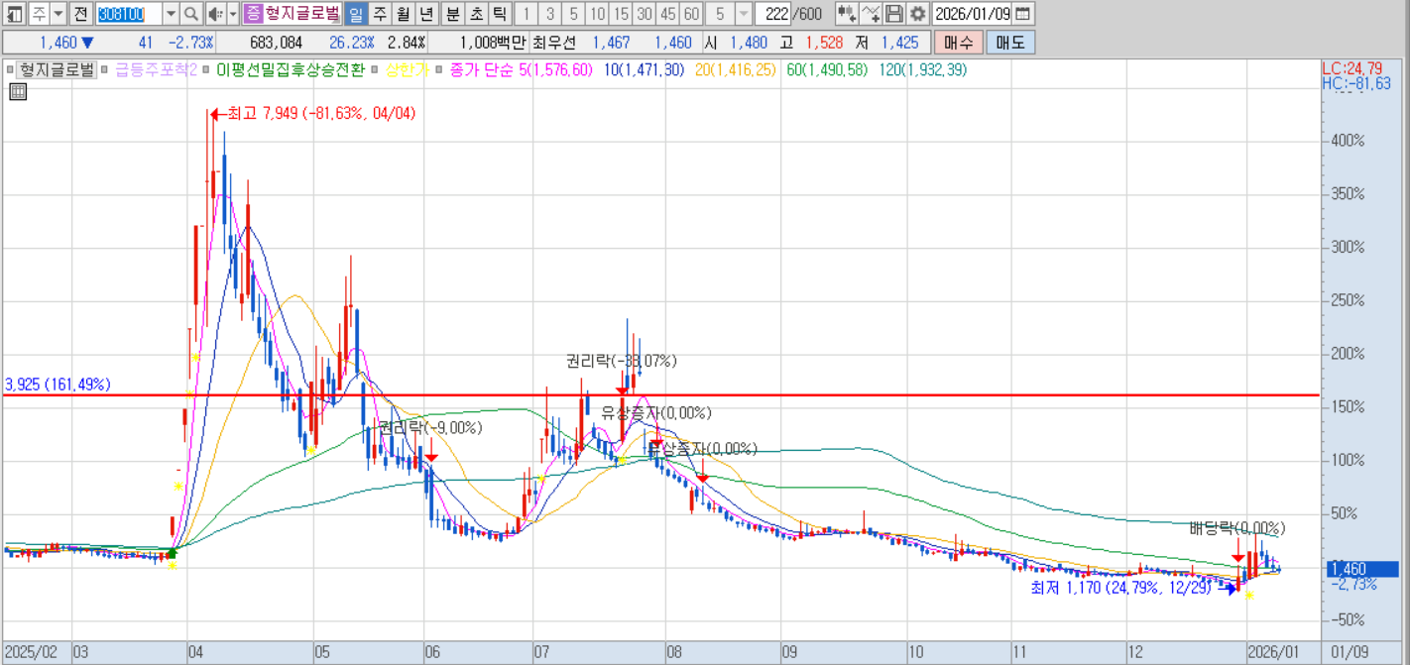Click the 20(1,416,25) moving average legend value
Viewport: 1410px width, 665px height.
coord(735,69)
